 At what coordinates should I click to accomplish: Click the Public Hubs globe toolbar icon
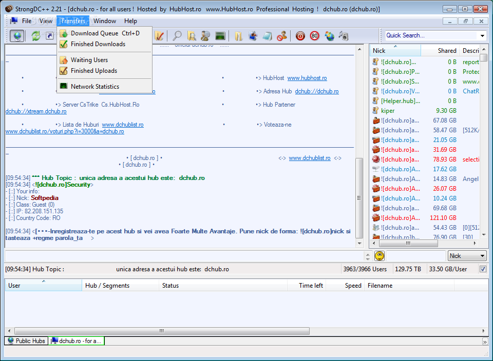17,36
